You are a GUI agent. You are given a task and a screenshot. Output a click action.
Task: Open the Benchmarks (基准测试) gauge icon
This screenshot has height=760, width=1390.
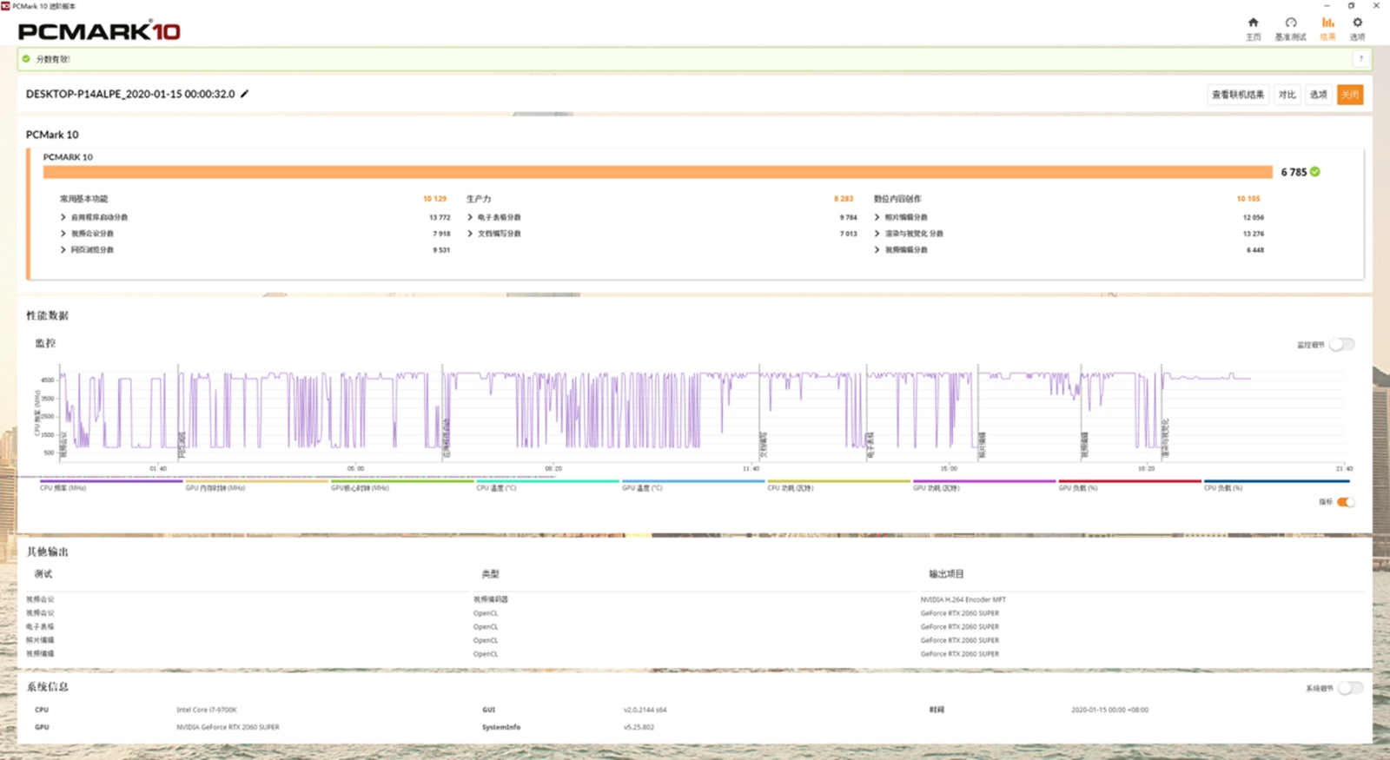pos(1290,23)
